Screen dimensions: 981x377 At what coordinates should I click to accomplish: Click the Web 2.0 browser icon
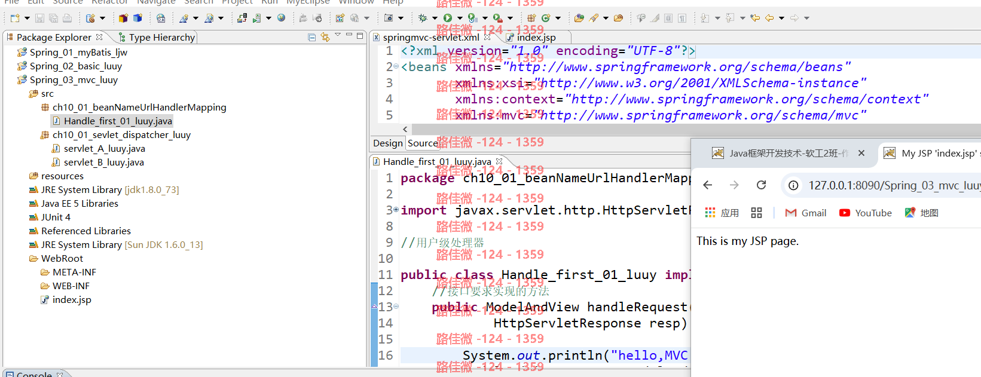(x=161, y=18)
